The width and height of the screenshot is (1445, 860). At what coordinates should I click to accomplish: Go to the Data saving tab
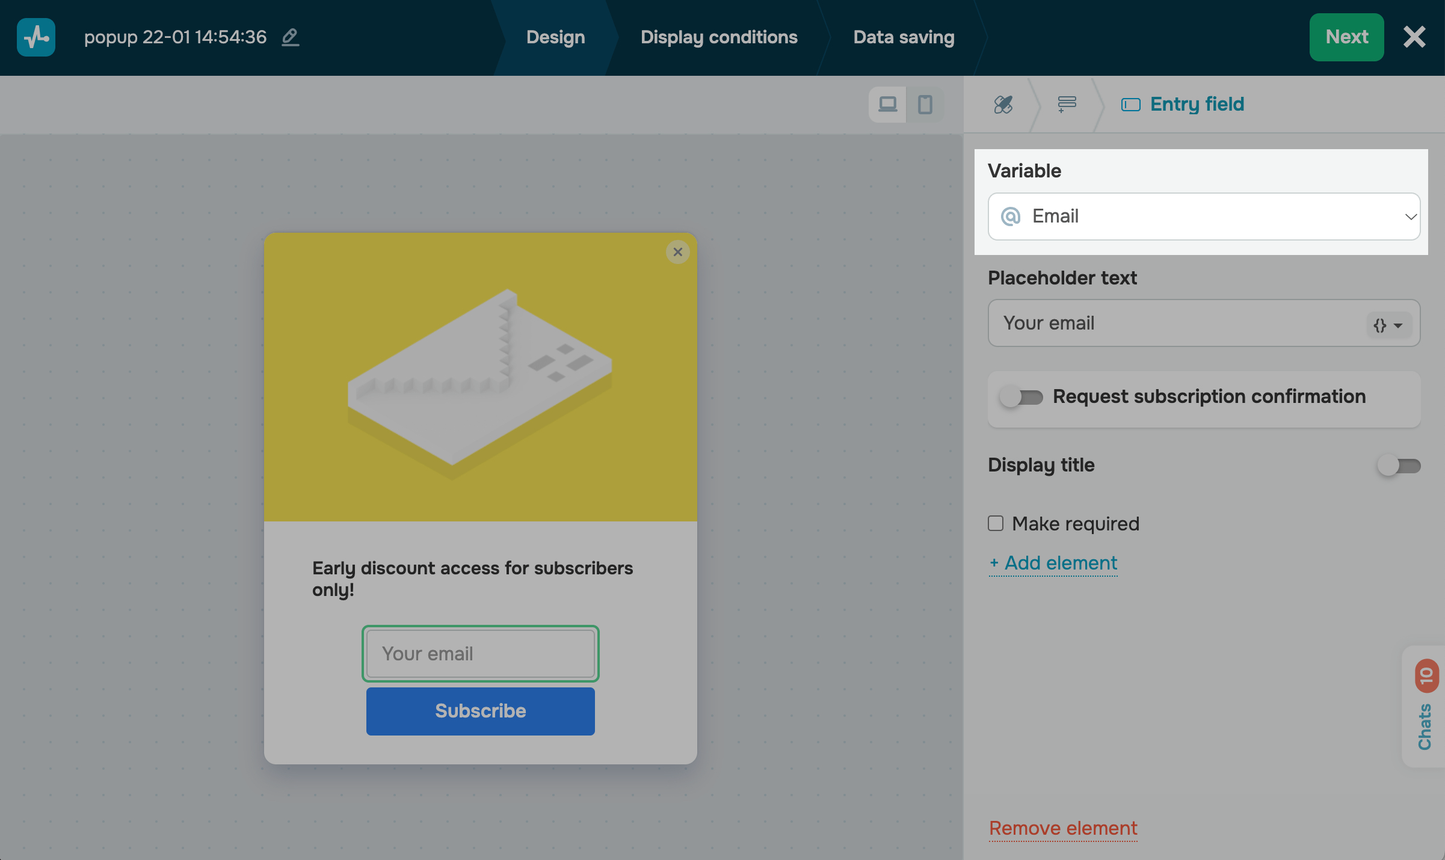(904, 37)
